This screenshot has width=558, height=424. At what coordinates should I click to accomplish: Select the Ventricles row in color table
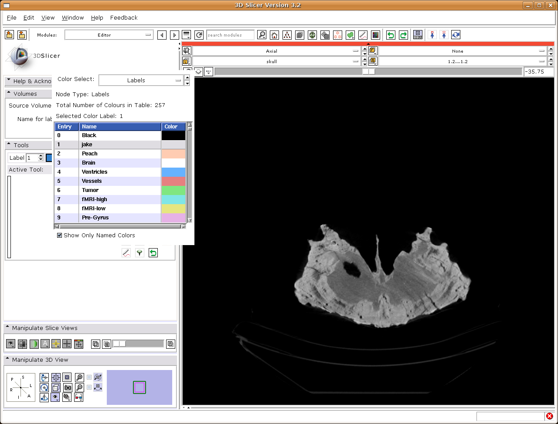pyautogui.click(x=120, y=172)
